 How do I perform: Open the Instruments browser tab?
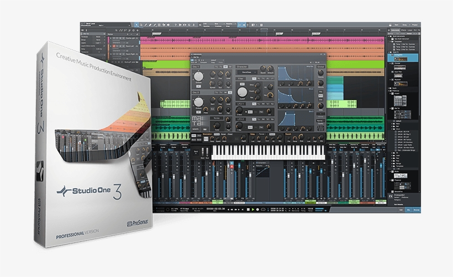point(395,30)
